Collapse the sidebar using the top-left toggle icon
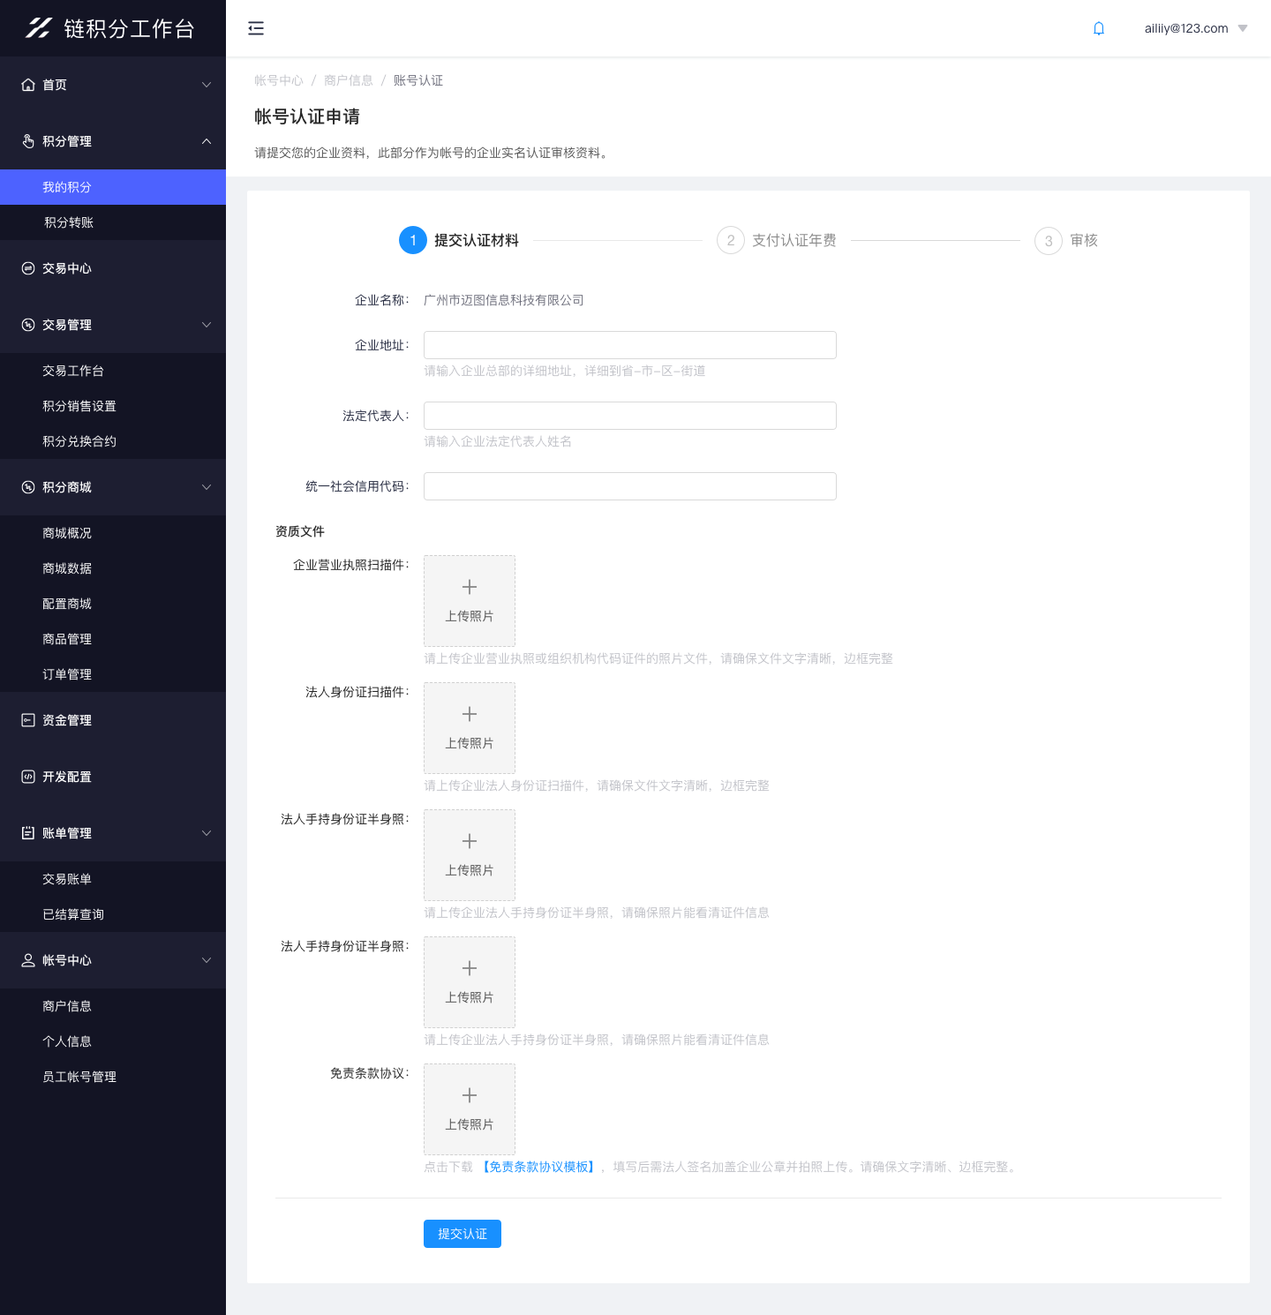The height and width of the screenshot is (1315, 1271). [256, 28]
